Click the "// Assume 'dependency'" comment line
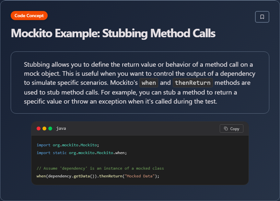 click(x=100, y=168)
